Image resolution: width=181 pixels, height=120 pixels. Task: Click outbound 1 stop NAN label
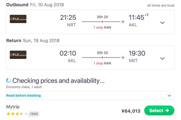[x=102, y=27]
